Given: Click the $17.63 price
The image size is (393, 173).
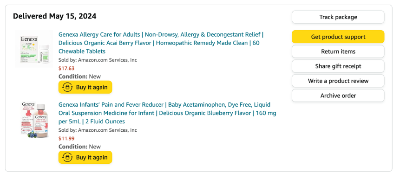Looking at the screenshot, I should click(x=66, y=68).
